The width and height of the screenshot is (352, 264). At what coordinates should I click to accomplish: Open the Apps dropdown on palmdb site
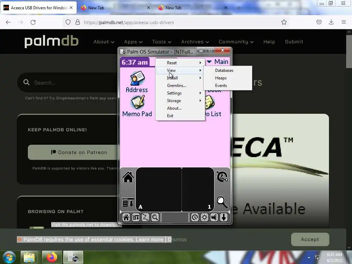[x=133, y=42]
